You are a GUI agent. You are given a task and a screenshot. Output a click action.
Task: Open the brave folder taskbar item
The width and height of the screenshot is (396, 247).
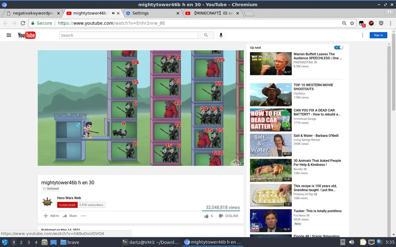(70, 242)
